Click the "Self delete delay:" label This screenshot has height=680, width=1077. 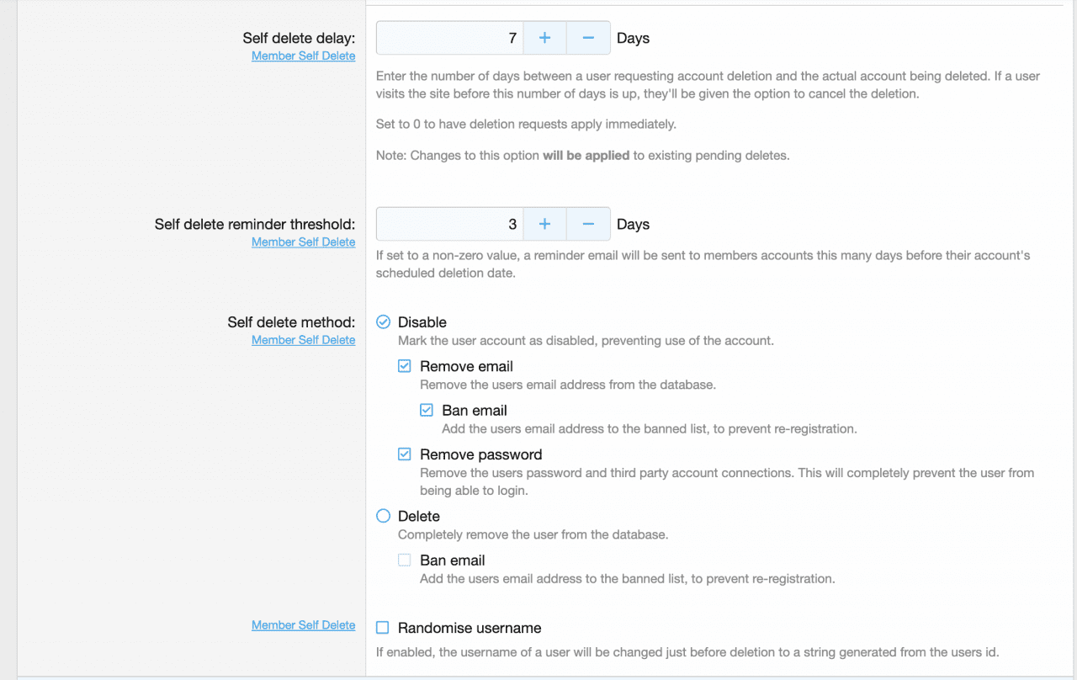(299, 38)
